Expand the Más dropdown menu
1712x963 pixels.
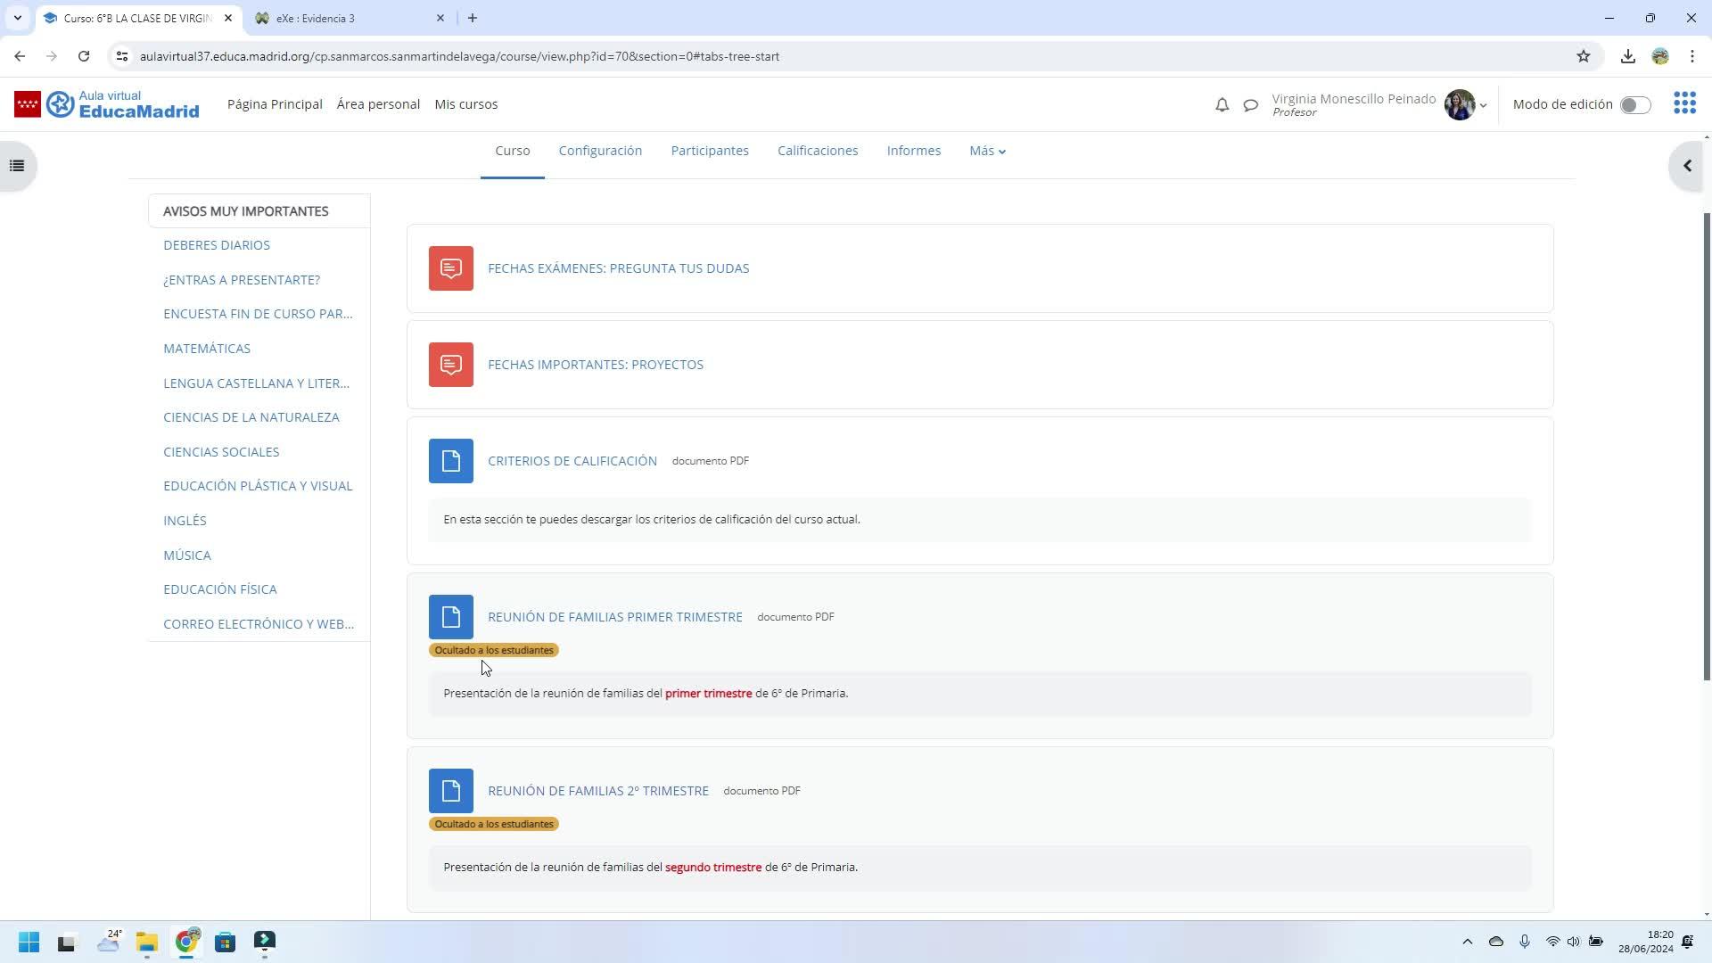[x=987, y=151]
